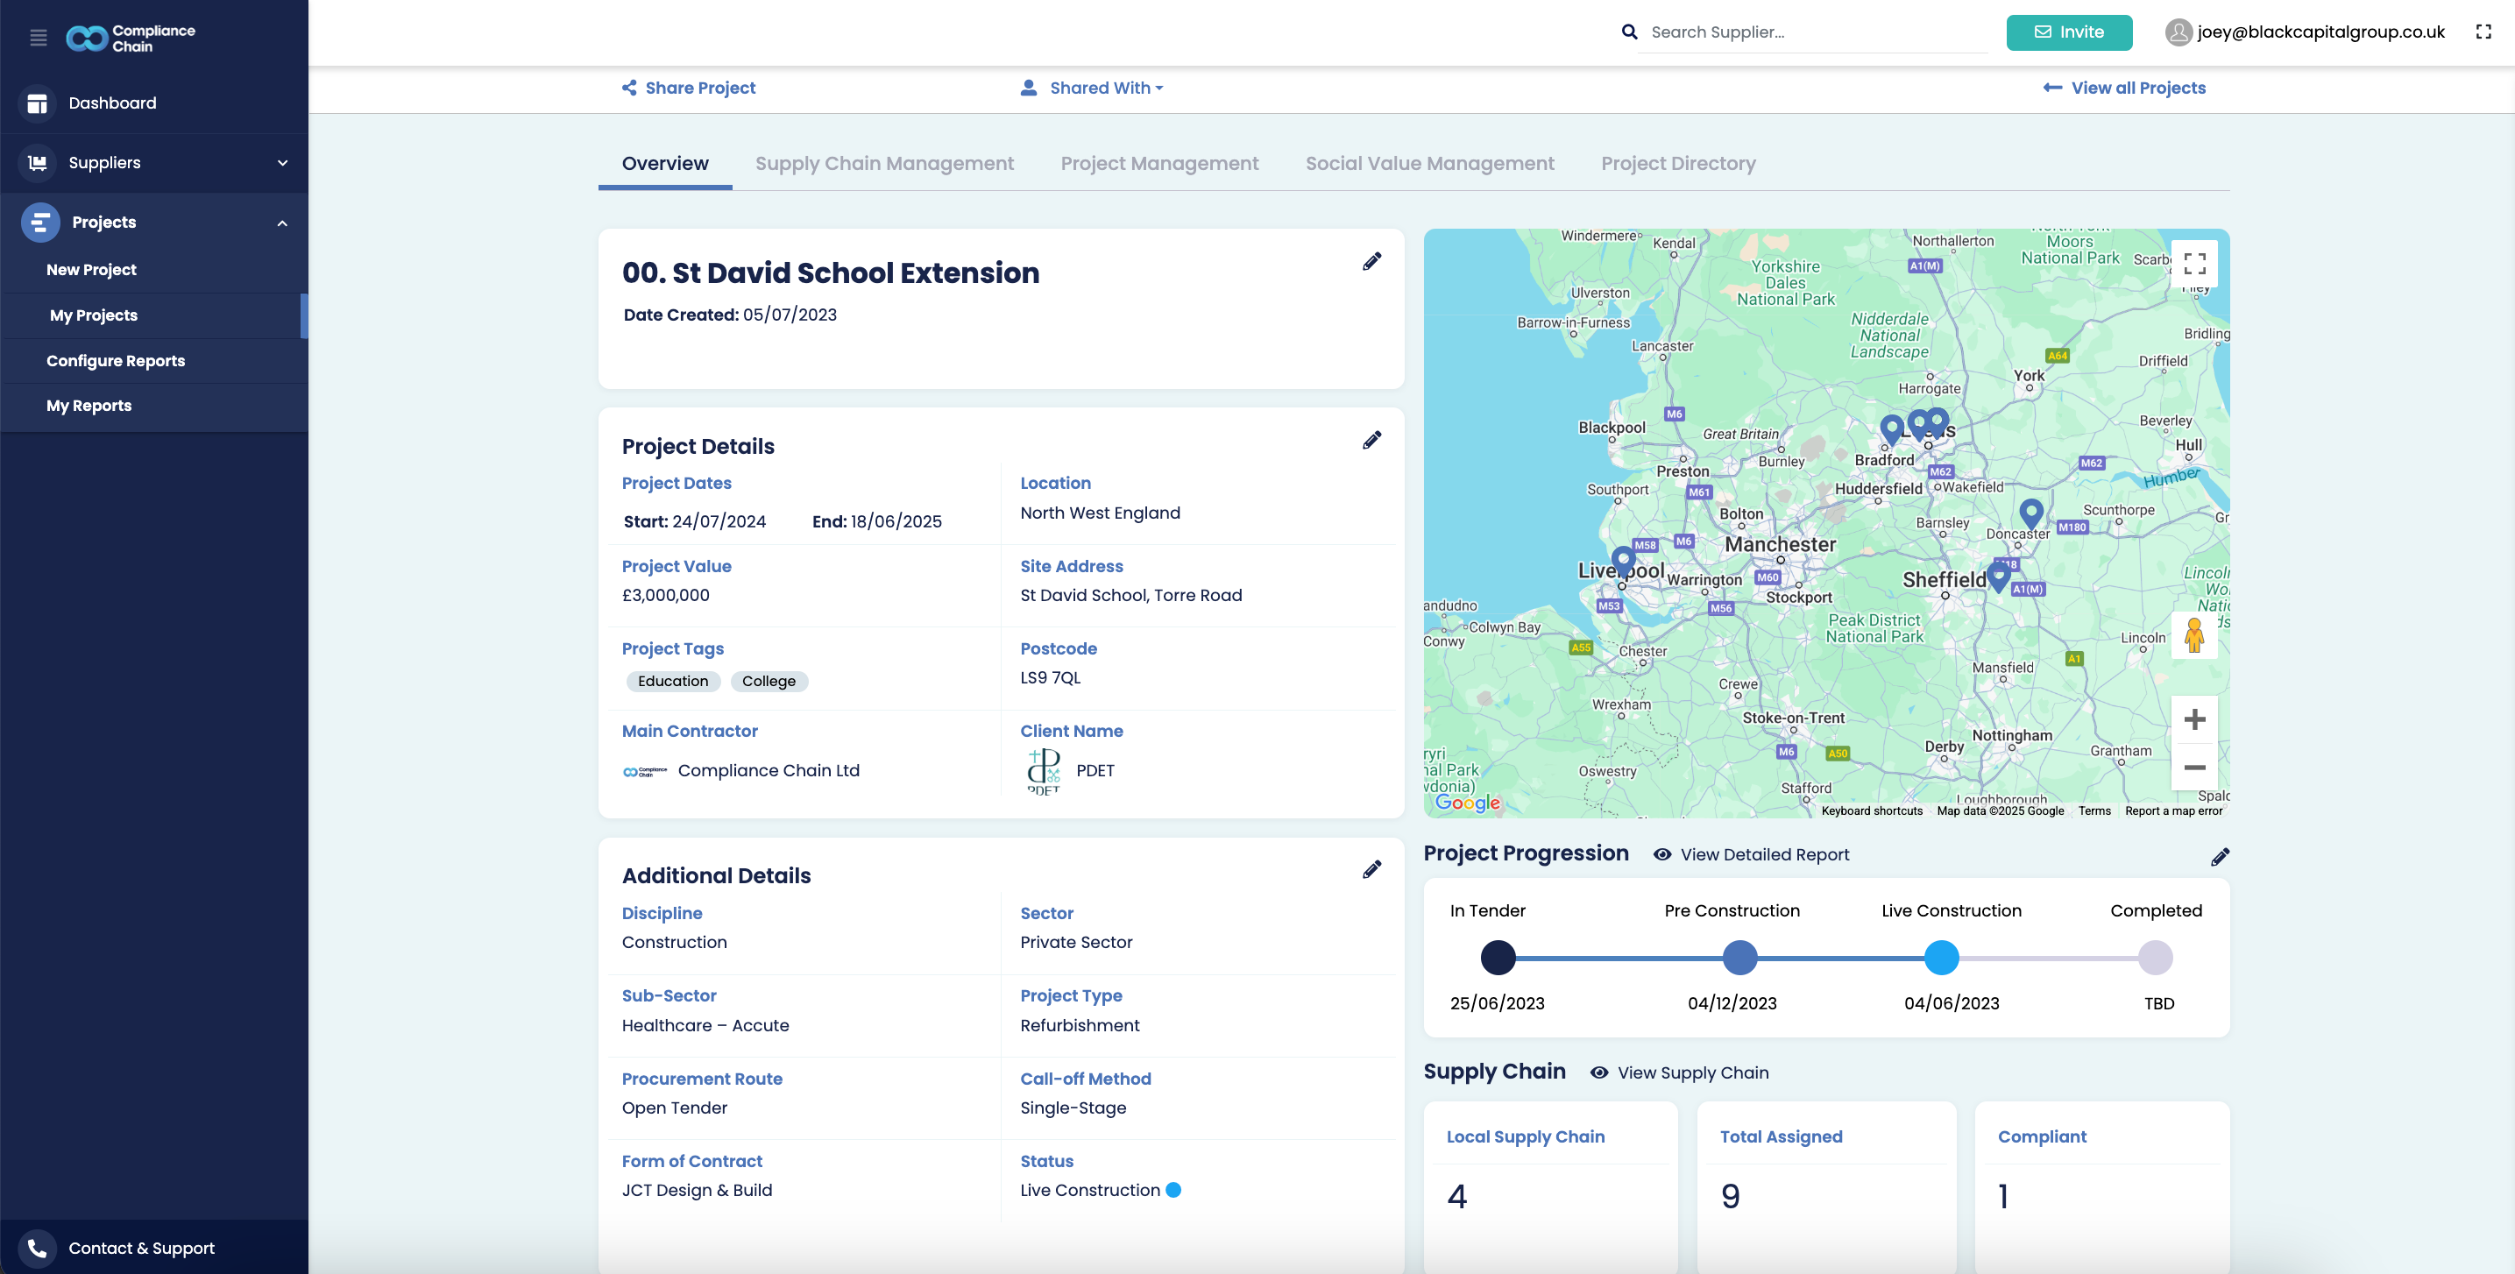Viewport: 2515px width, 1274px height.
Task: Edit Additional Details using the pencil icon
Action: [1371, 870]
